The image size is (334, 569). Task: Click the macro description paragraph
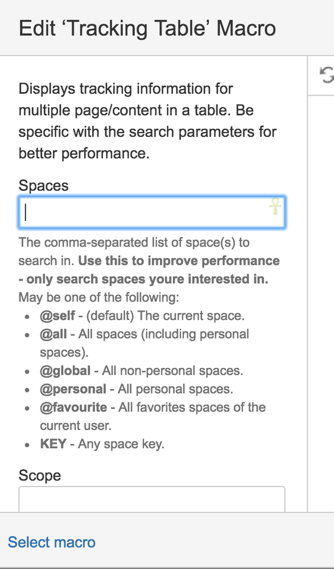147,121
